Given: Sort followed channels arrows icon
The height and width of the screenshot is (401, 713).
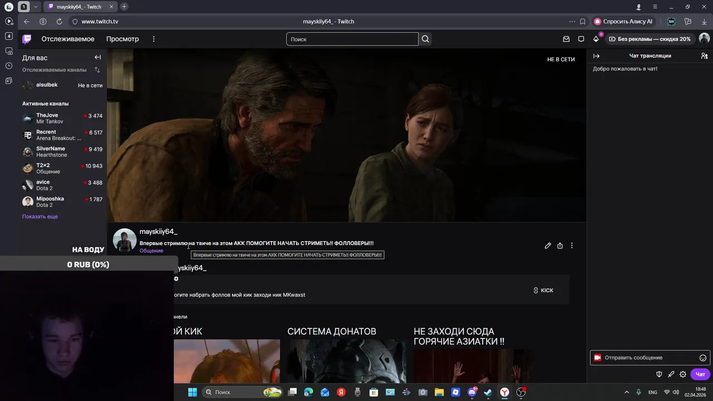Looking at the screenshot, I should pos(97,70).
